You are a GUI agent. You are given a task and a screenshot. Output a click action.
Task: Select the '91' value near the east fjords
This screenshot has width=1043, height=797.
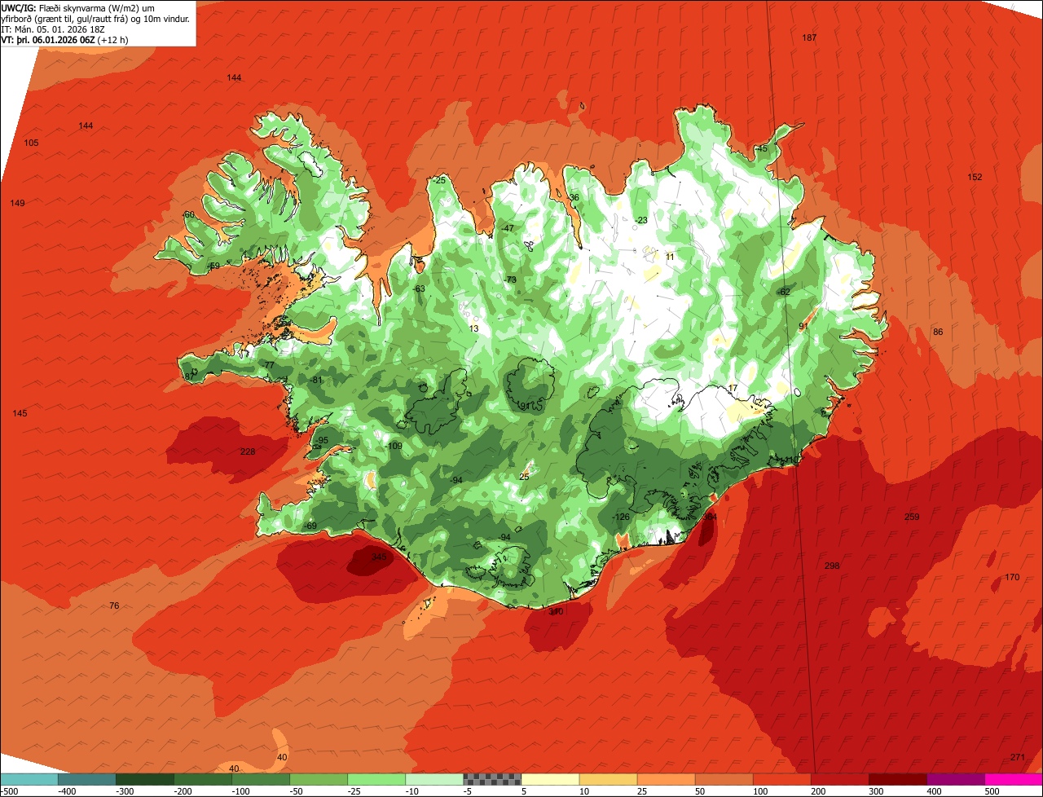803,327
